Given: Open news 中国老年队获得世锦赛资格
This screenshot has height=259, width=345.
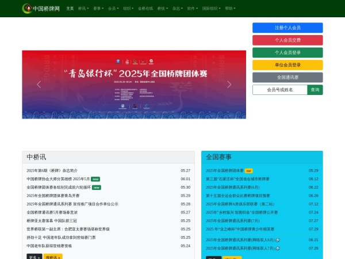Looking at the screenshot, I should pos(49,246).
